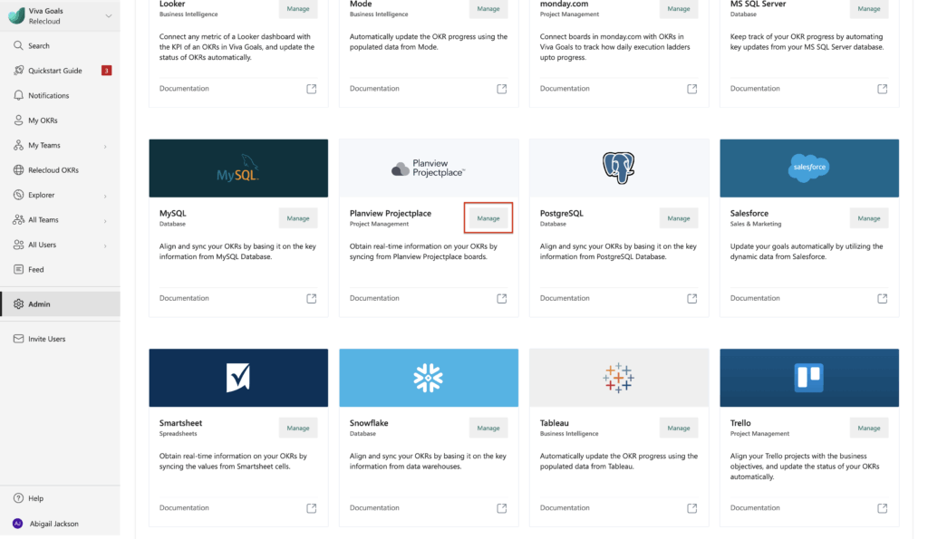Open PostgreSQL Documentation link
This screenshot has width=928, height=539.
[x=565, y=298]
